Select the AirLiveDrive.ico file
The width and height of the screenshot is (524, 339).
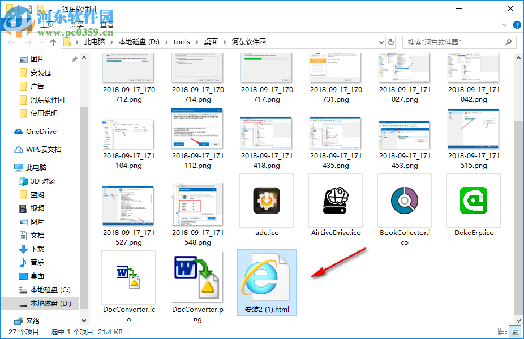[x=335, y=201]
